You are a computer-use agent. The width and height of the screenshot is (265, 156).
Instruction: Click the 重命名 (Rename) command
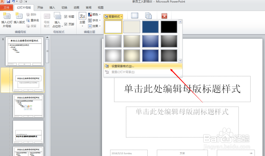pyautogui.click(x=33, y=20)
